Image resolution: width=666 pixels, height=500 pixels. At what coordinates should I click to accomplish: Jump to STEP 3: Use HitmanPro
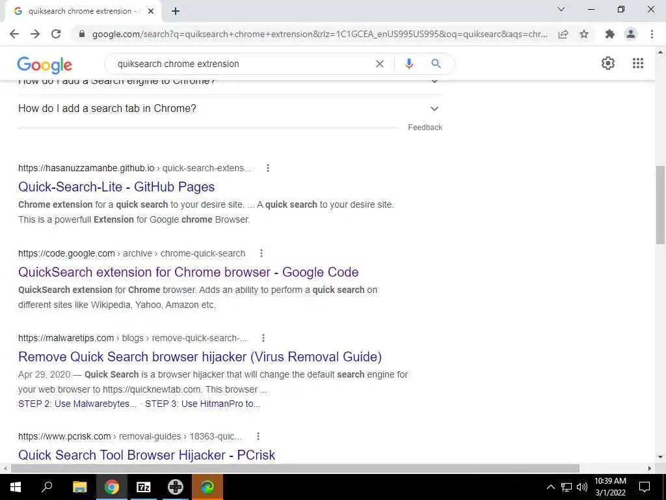(203, 404)
